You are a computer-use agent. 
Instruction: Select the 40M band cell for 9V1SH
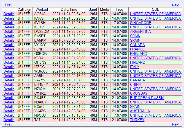pos(93,23)
